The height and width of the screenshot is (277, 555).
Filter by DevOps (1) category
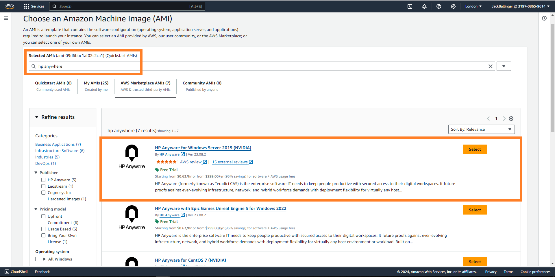[x=46, y=163]
